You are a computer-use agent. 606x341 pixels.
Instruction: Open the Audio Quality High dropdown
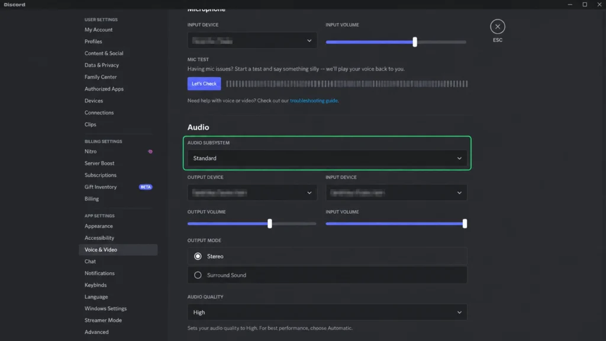(327, 312)
